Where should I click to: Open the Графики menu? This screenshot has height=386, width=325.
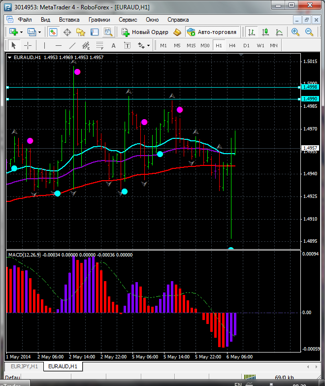pos(99,20)
